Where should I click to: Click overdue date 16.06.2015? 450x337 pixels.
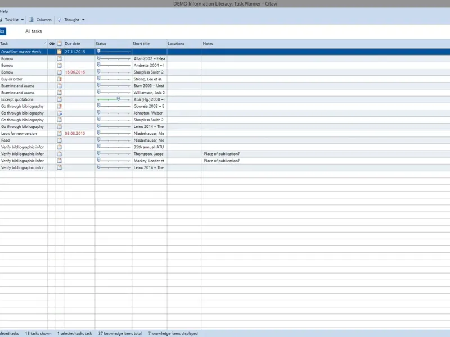(75, 72)
